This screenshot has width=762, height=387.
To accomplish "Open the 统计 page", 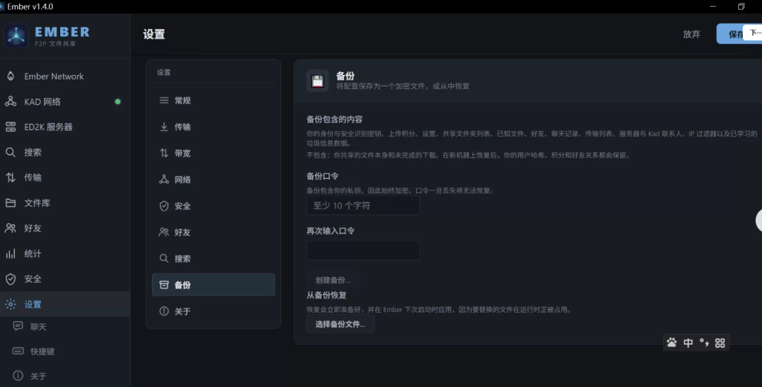I will (x=65, y=253).
